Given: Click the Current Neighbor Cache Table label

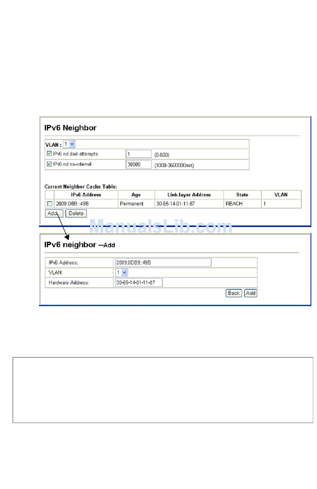Looking at the screenshot, I should (81, 187).
